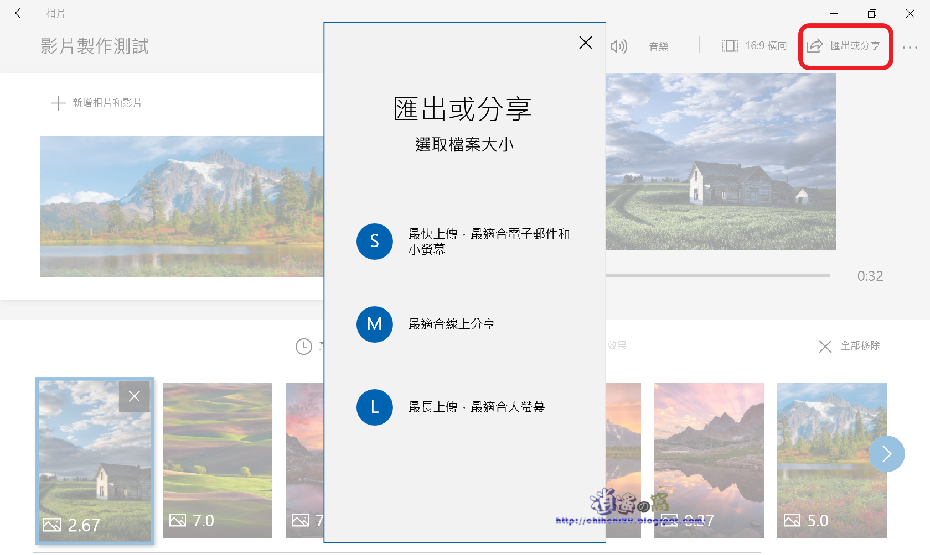The height and width of the screenshot is (555, 930).
Task: Minimize the Photos window
Action: pyautogui.click(x=834, y=13)
